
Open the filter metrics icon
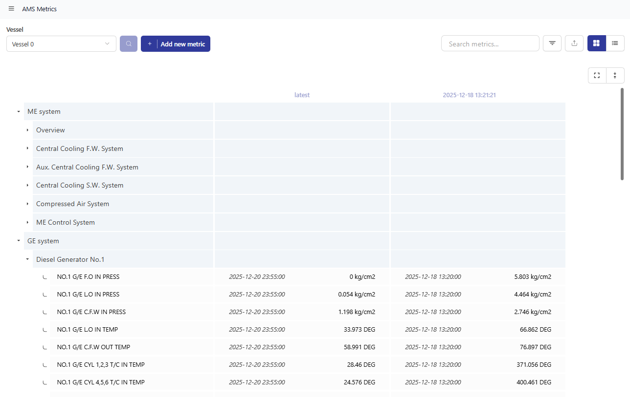552,43
